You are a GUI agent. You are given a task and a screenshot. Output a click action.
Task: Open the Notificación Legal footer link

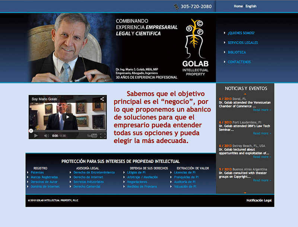(259, 201)
